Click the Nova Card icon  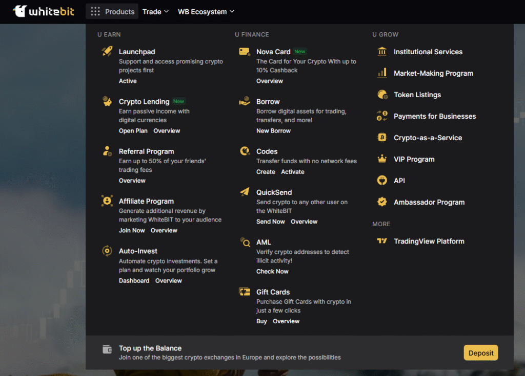pos(245,52)
